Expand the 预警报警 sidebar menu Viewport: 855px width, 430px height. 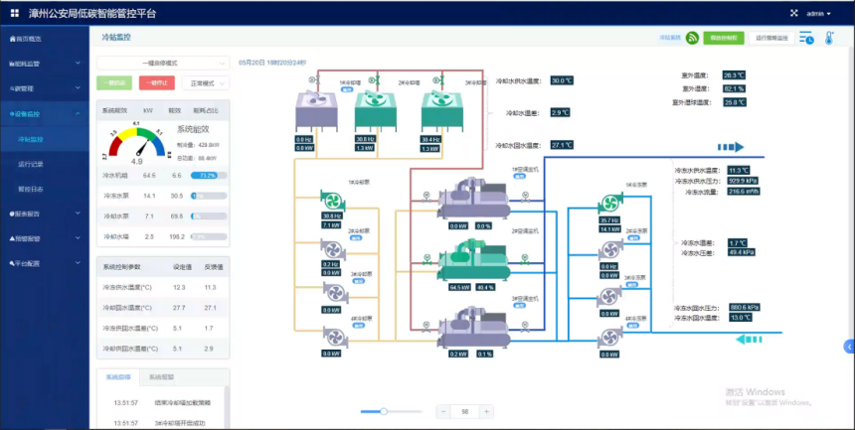45,238
